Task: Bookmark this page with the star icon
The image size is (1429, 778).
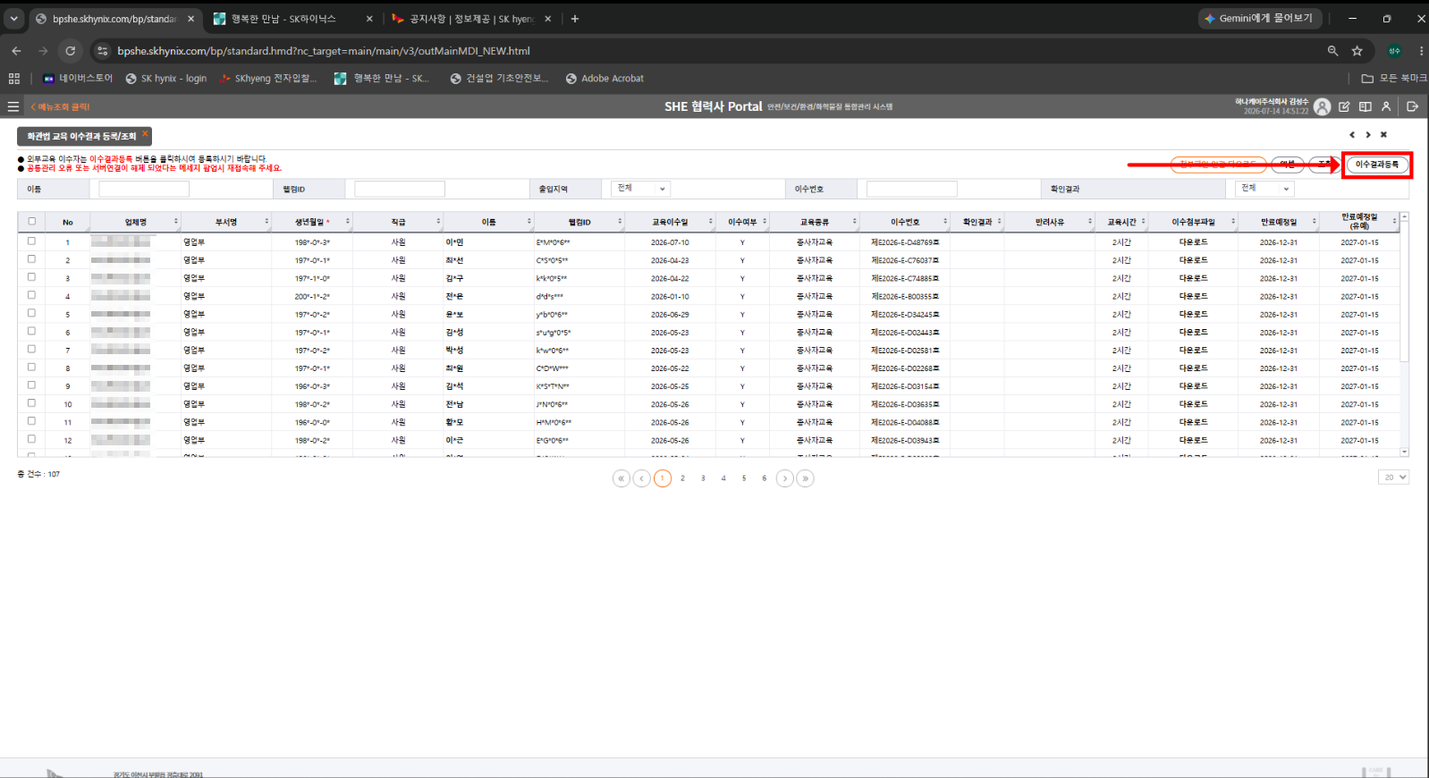Action: coord(1357,51)
